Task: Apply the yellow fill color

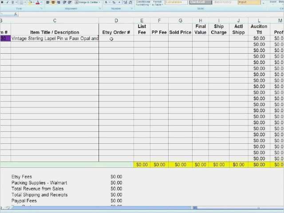Action: 30,3
